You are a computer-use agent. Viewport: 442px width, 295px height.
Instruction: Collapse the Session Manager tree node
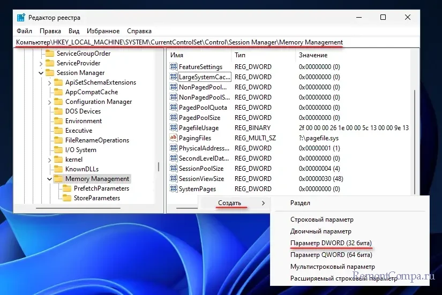coord(41,73)
